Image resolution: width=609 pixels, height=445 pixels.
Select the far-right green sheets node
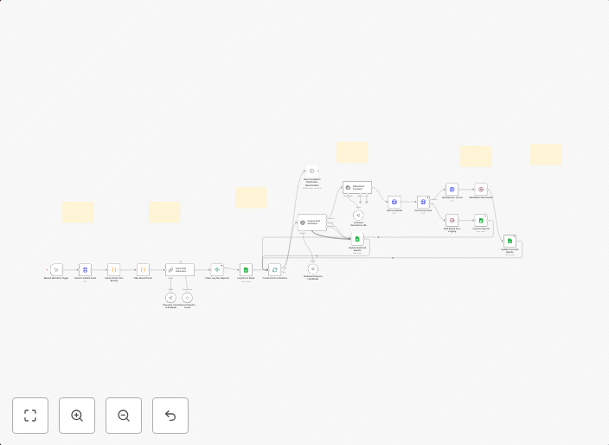[510, 241]
